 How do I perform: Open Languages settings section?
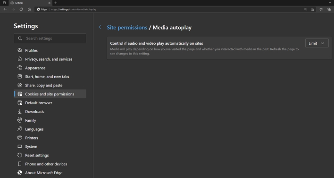50,129
